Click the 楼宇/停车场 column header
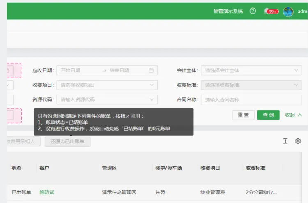308x203 pixels. 168,168
